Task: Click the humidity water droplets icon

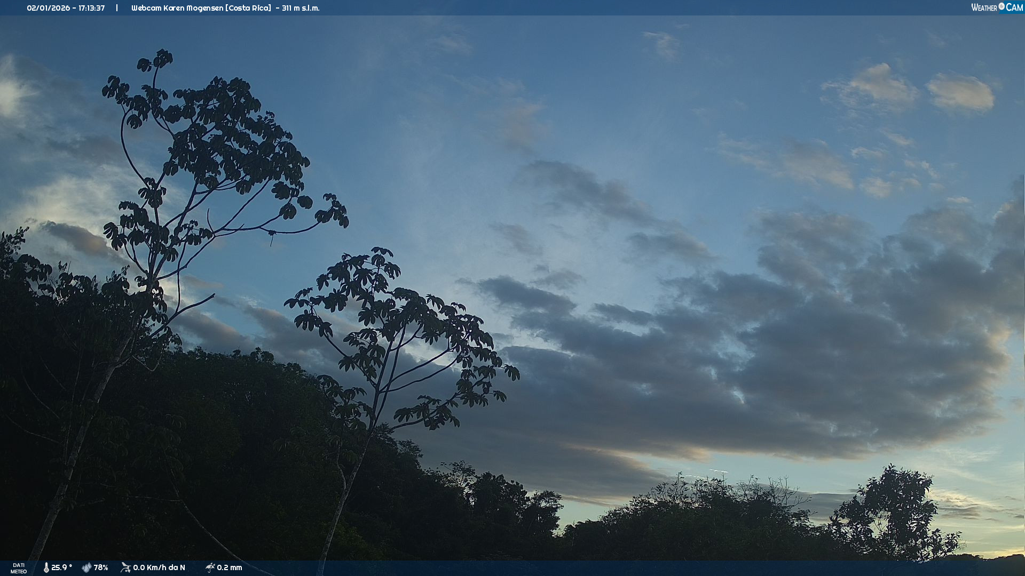Action: tap(86, 567)
